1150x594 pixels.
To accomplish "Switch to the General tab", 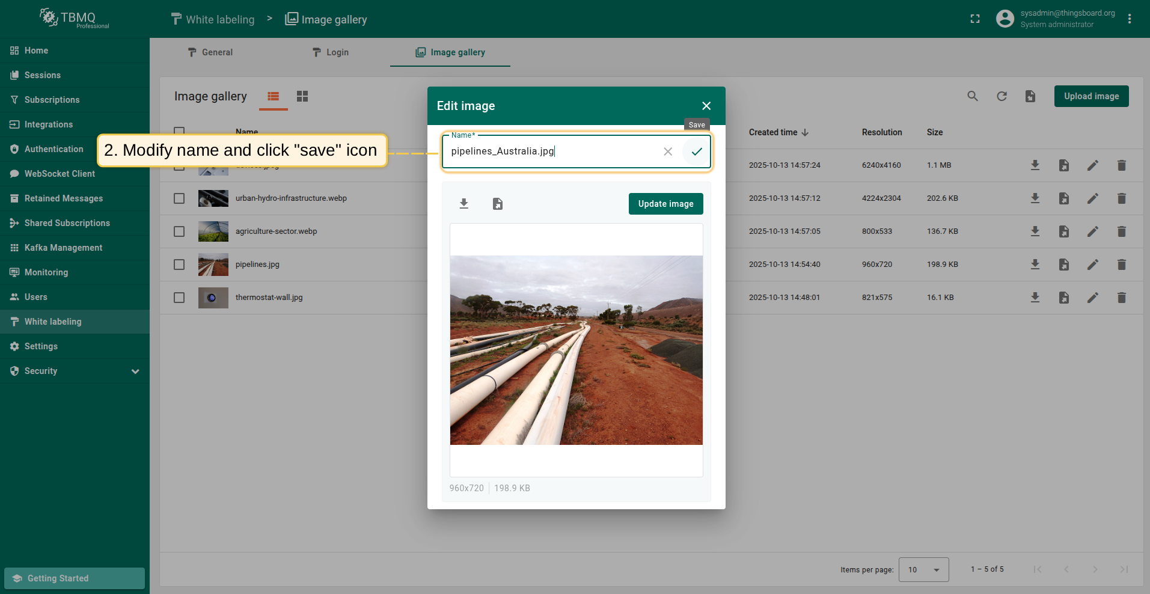I will coord(210,52).
